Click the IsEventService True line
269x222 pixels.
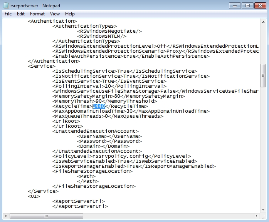(x=109, y=81)
